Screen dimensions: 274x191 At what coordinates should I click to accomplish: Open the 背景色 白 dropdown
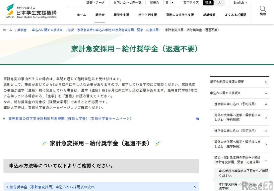tap(168, 3)
